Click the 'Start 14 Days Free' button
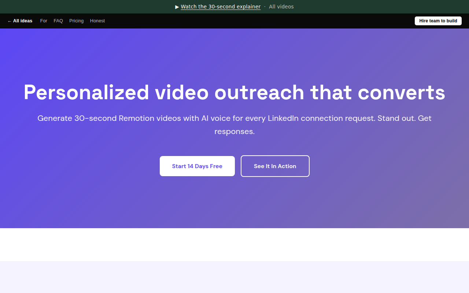Screen dimensions: 469x293 pyautogui.click(x=197, y=166)
